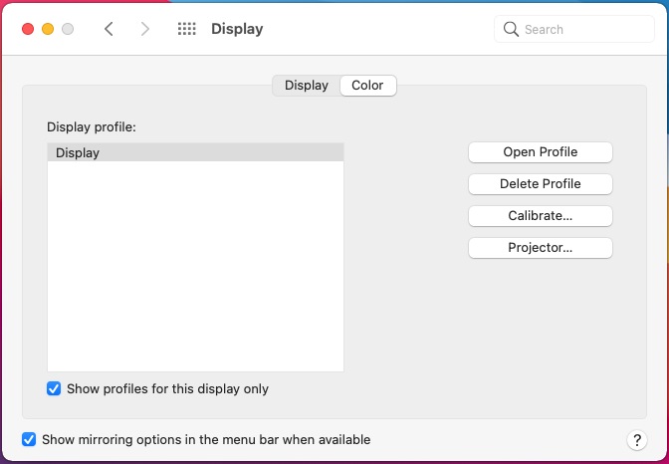Click the magnifying glass search icon
669x464 pixels.
click(512, 29)
